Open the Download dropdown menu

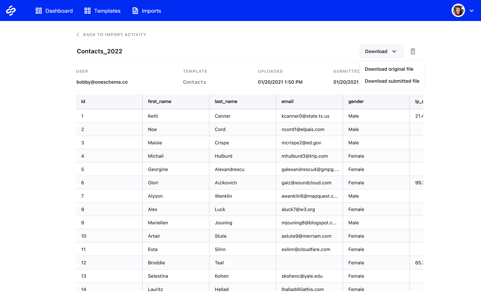pyautogui.click(x=381, y=51)
